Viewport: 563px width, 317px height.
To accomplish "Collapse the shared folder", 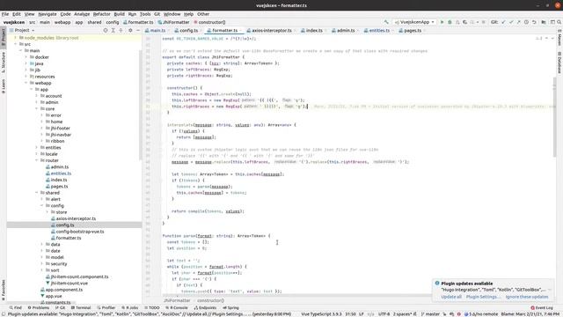I will (x=37, y=193).
